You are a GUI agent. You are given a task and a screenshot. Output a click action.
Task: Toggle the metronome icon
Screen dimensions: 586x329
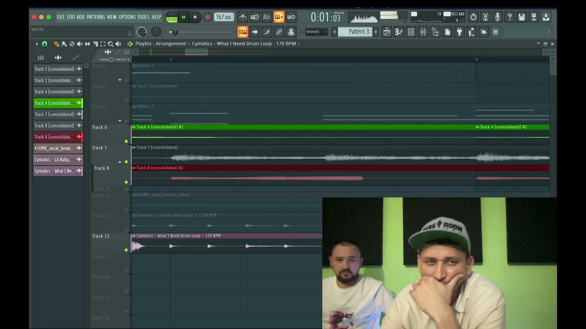click(243, 17)
